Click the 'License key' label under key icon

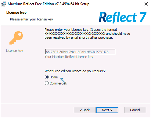(x=15, y=51)
